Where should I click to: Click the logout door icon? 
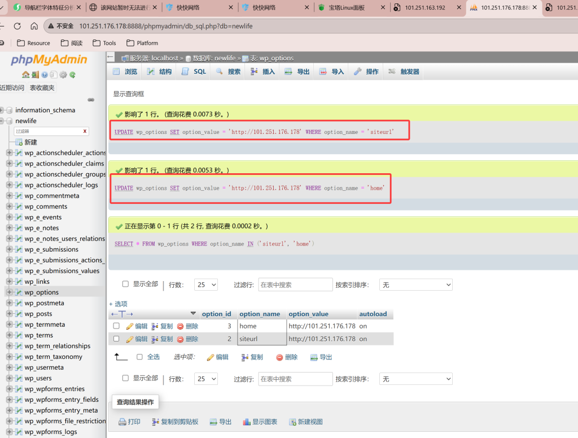point(35,75)
